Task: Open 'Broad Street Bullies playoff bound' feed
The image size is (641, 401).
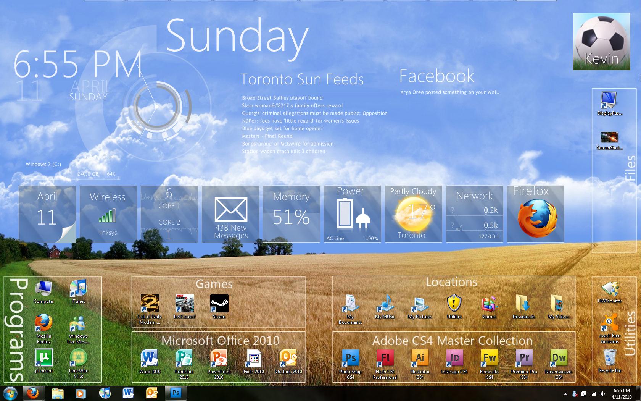Action: point(282,98)
